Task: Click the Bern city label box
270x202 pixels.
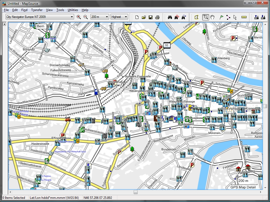Action: [x=41, y=26]
